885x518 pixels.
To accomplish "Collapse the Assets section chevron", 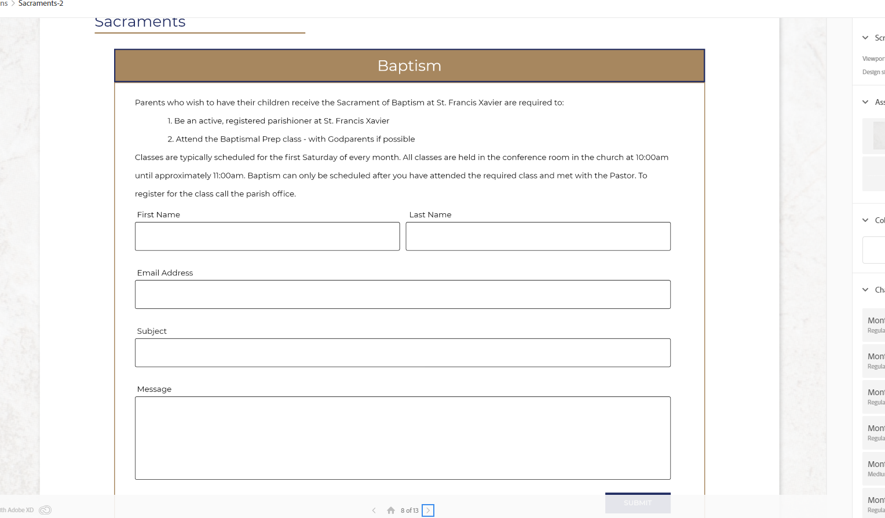I will point(865,102).
